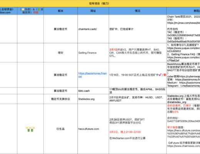Open the https://basismoney.finance/ link

pyautogui.click(x=92, y=75)
